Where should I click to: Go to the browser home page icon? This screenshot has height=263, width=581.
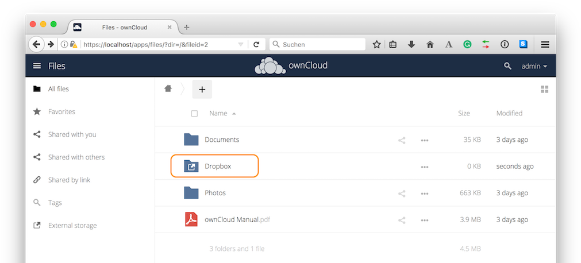pyautogui.click(x=430, y=44)
